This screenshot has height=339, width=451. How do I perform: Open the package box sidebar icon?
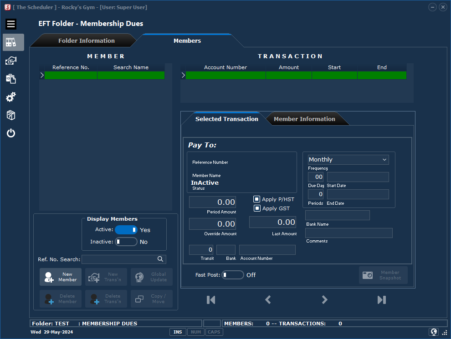pos(11,115)
